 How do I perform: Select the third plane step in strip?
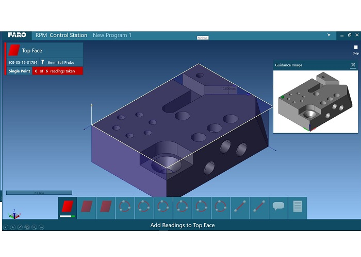click(106, 208)
